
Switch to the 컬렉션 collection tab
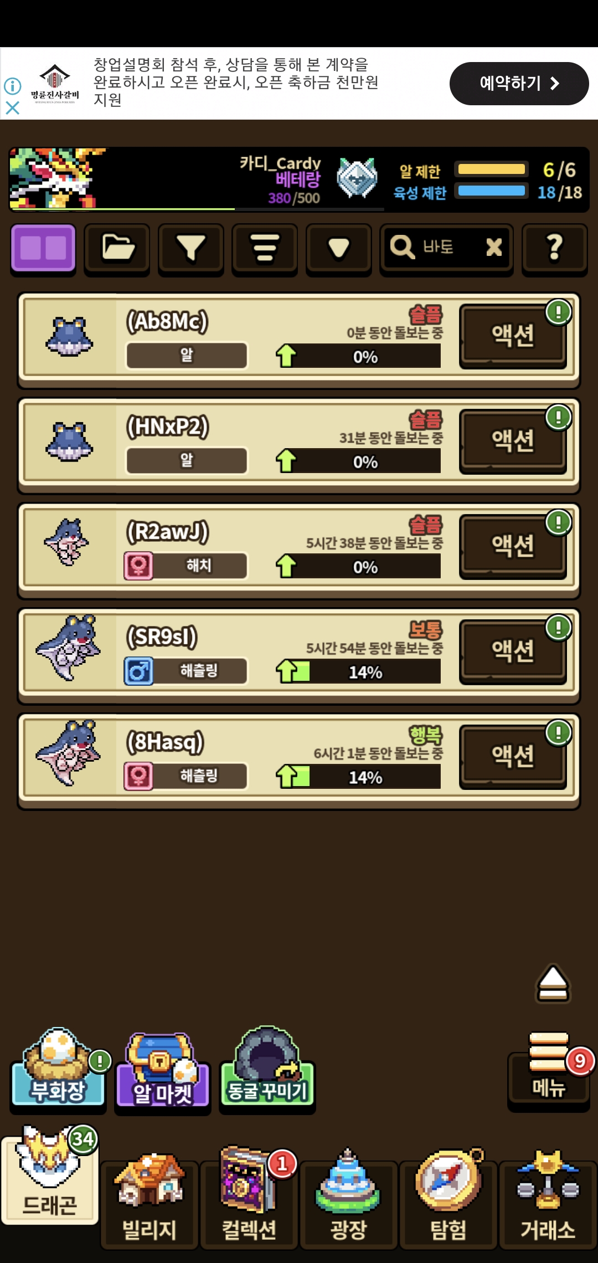click(249, 1199)
